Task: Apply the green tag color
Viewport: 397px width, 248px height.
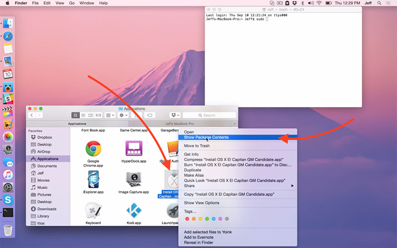Action: (207, 219)
